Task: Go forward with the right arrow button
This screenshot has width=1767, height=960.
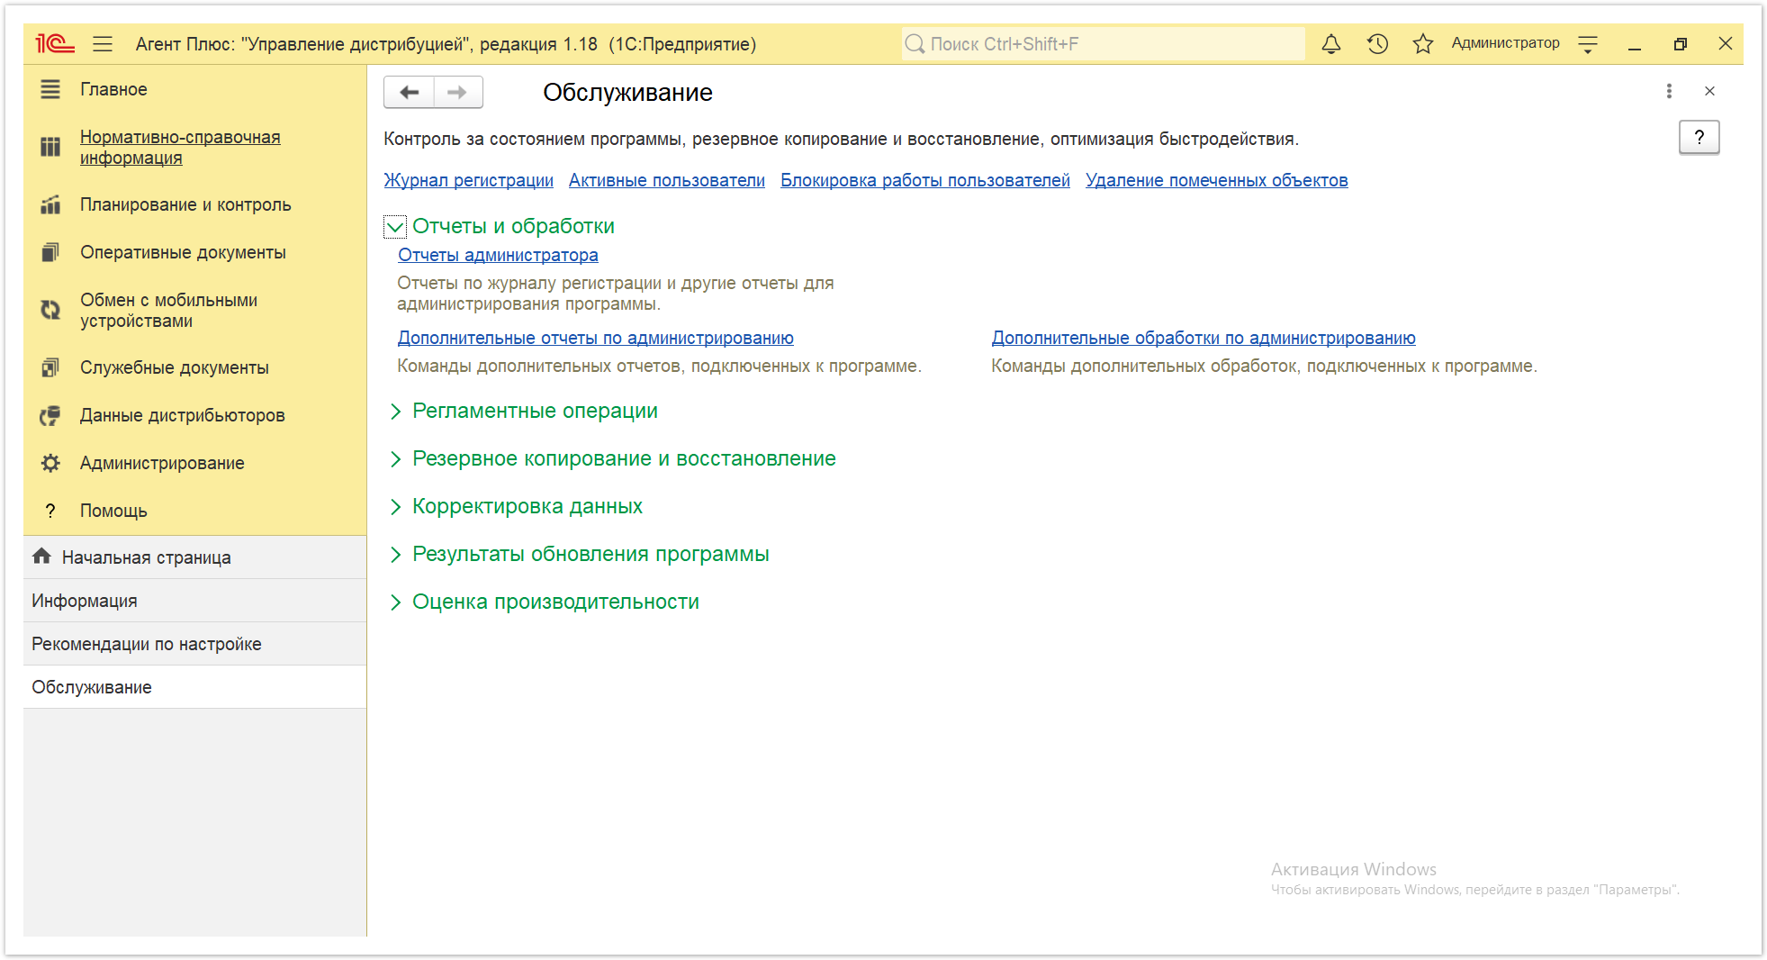Action: [x=458, y=92]
